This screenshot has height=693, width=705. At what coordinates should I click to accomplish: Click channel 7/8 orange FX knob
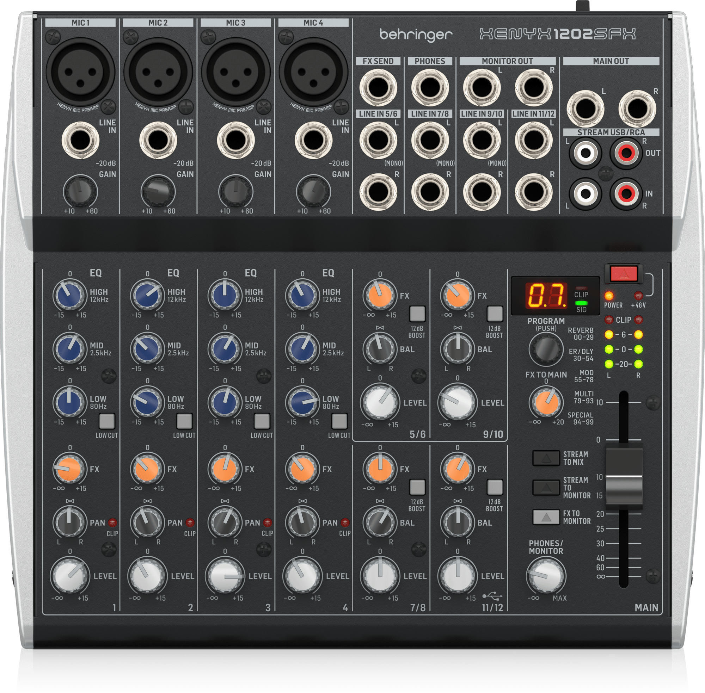tap(380, 469)
